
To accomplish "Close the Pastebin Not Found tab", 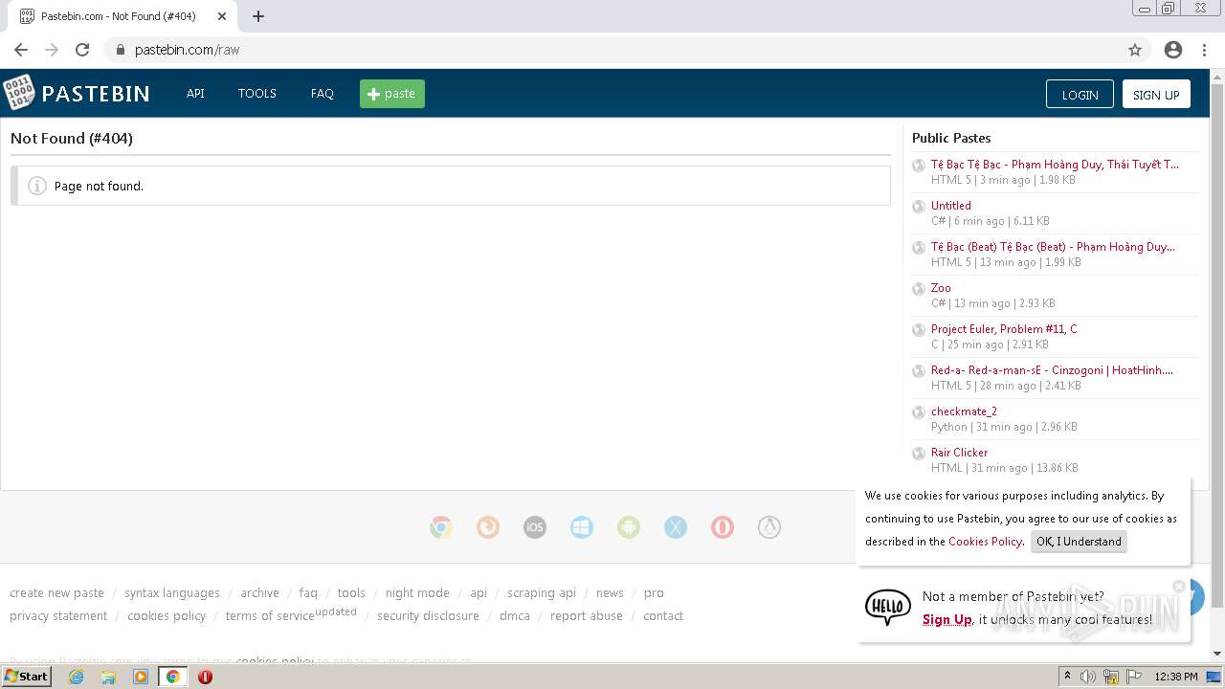I will 222,16.
